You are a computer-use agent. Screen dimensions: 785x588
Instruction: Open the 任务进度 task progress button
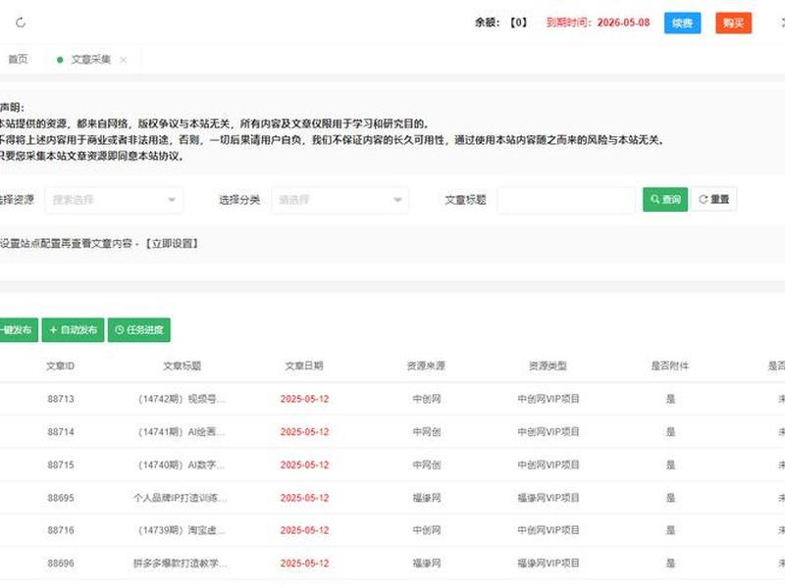139,330
